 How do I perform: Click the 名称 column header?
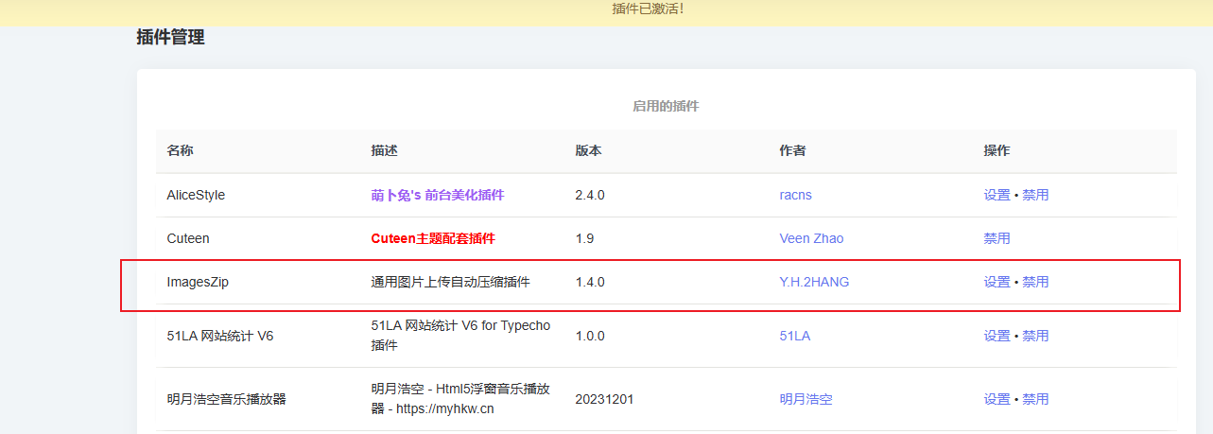click(180, 151)
